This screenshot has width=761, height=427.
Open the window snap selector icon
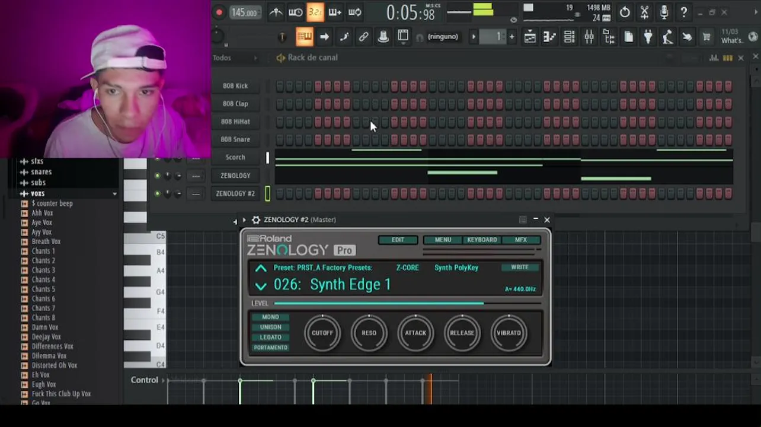click(402, 37)
